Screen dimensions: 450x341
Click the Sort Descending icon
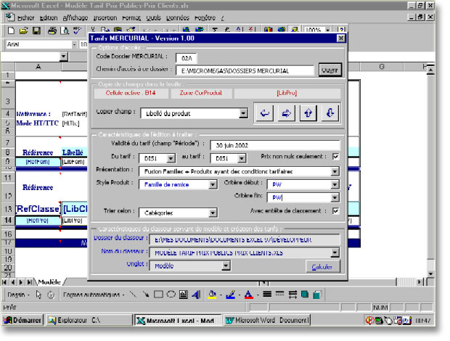pyautogui.click(x=251, y=29)
